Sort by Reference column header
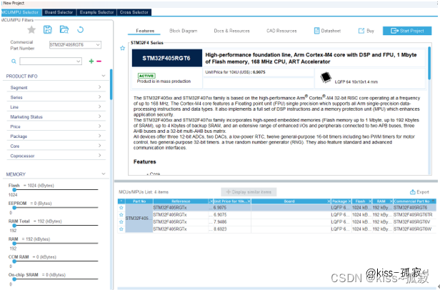 [181, 201]
